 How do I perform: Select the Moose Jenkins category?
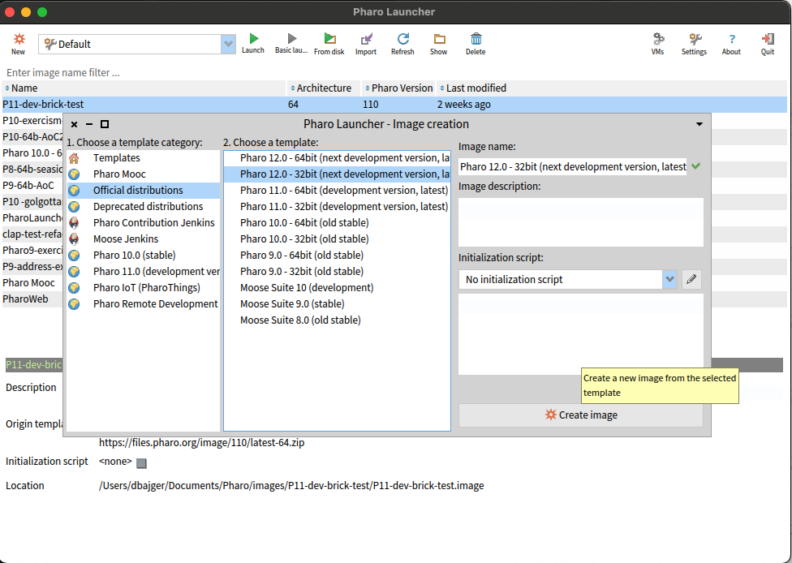tap(143, 239)
